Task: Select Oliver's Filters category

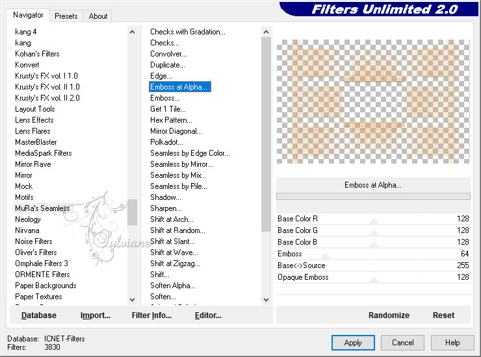Action: [36, 252]
